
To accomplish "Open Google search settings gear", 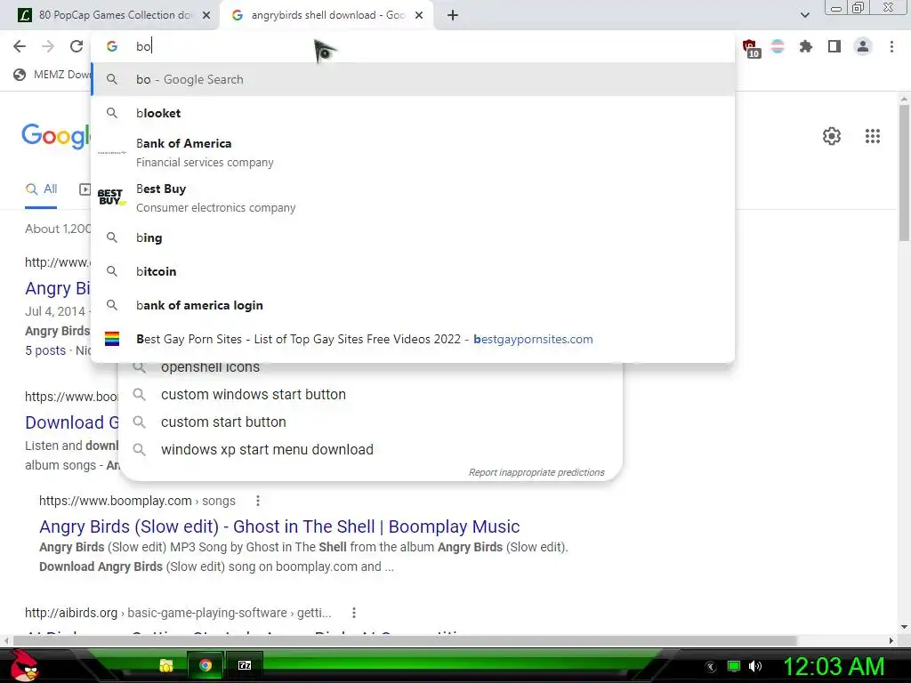I will (832, 136).
